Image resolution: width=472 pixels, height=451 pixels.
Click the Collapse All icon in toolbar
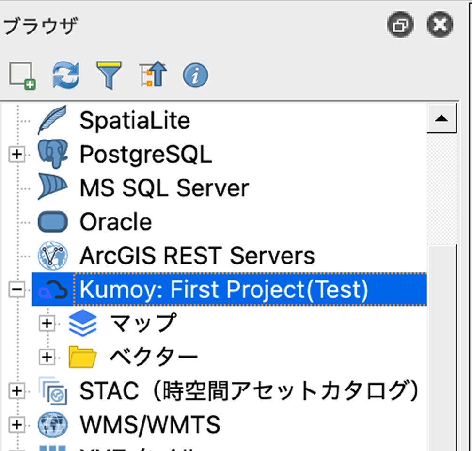151,74
